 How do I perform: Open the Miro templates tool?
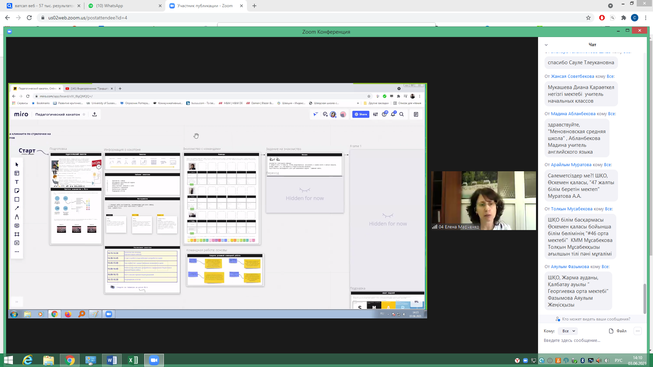(17, 173)
